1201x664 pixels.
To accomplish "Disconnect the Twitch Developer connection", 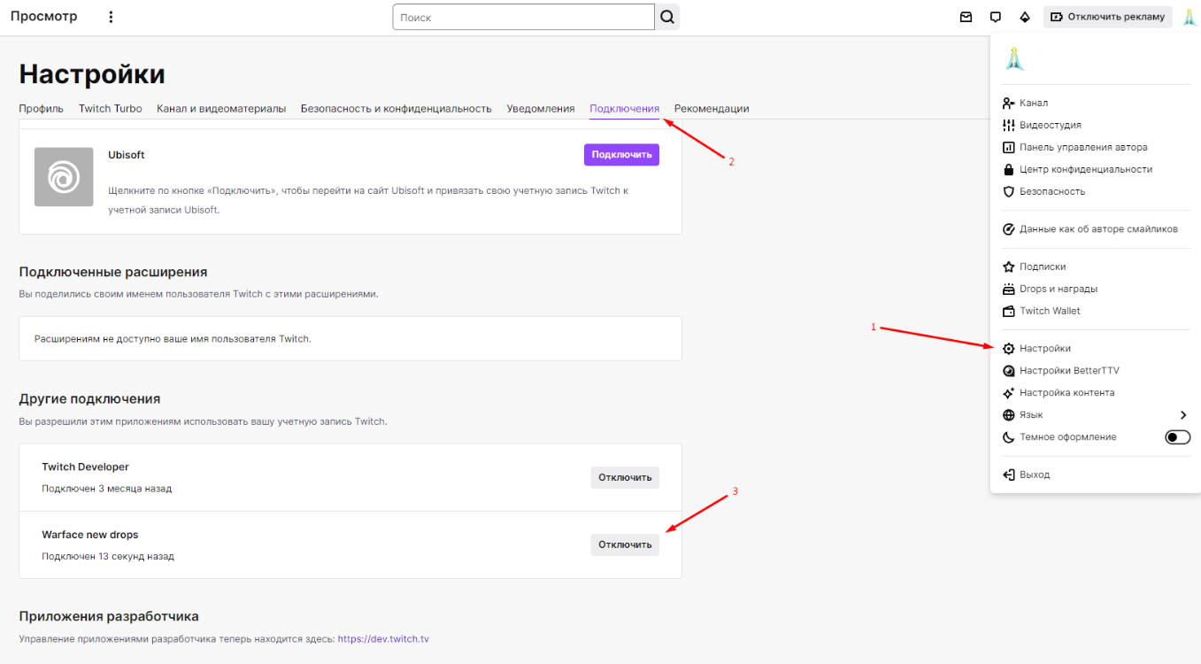I will (x=625, y=477).
